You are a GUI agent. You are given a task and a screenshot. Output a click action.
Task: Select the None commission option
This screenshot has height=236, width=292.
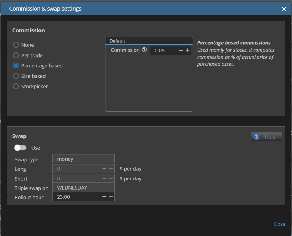(x=16, y=45)
